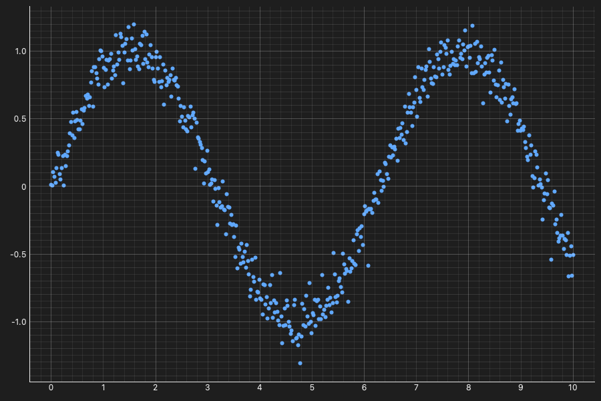
Task: Click the x-axis tick label 10
Action: pos(573,388)
